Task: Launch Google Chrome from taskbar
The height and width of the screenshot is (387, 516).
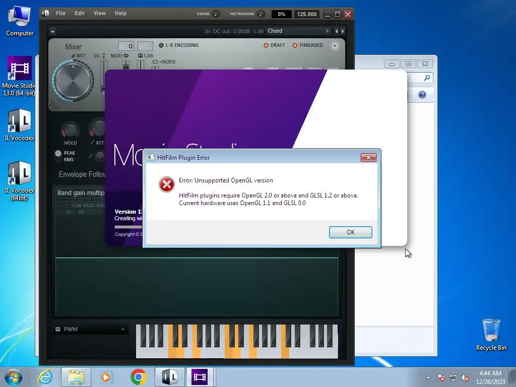Action: 138,377
